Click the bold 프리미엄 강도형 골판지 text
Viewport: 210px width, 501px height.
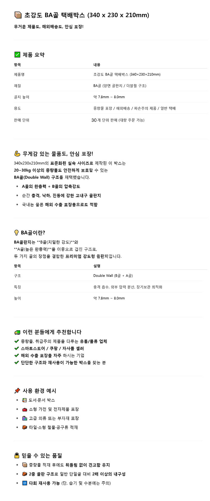point(87,256)
